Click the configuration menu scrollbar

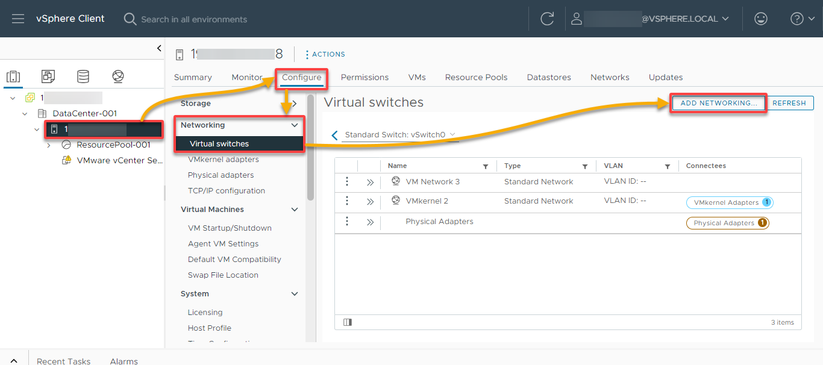[x=310, y=148]
